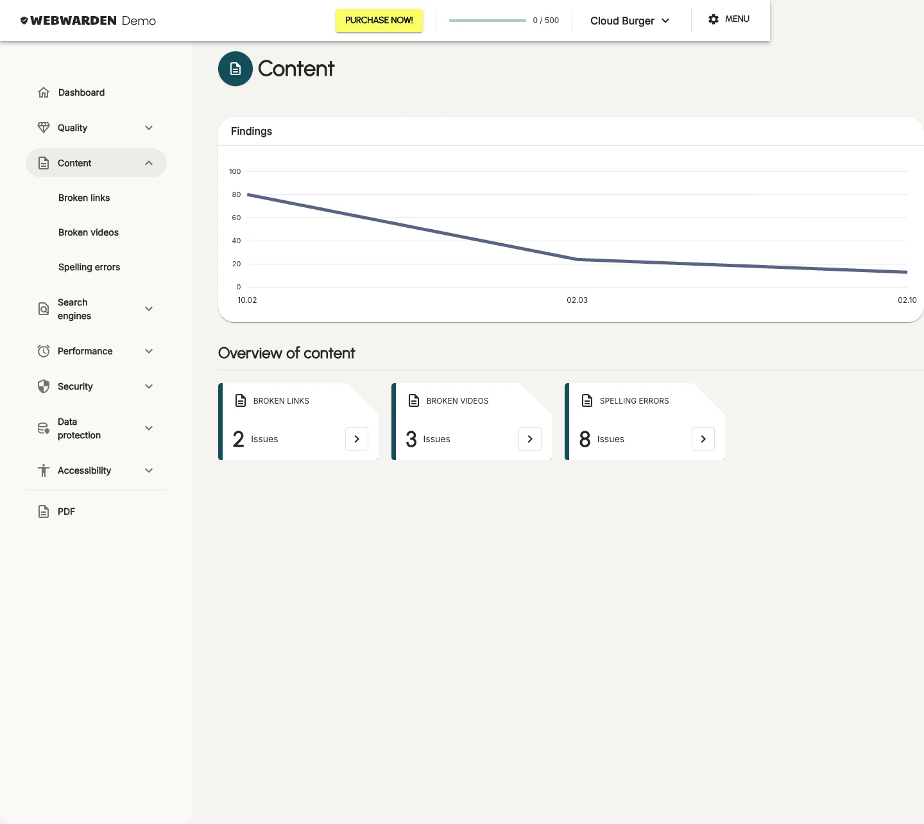924x824 pixels.
Task: Click the Security shield icon
Action: click(x=44, y=386)
